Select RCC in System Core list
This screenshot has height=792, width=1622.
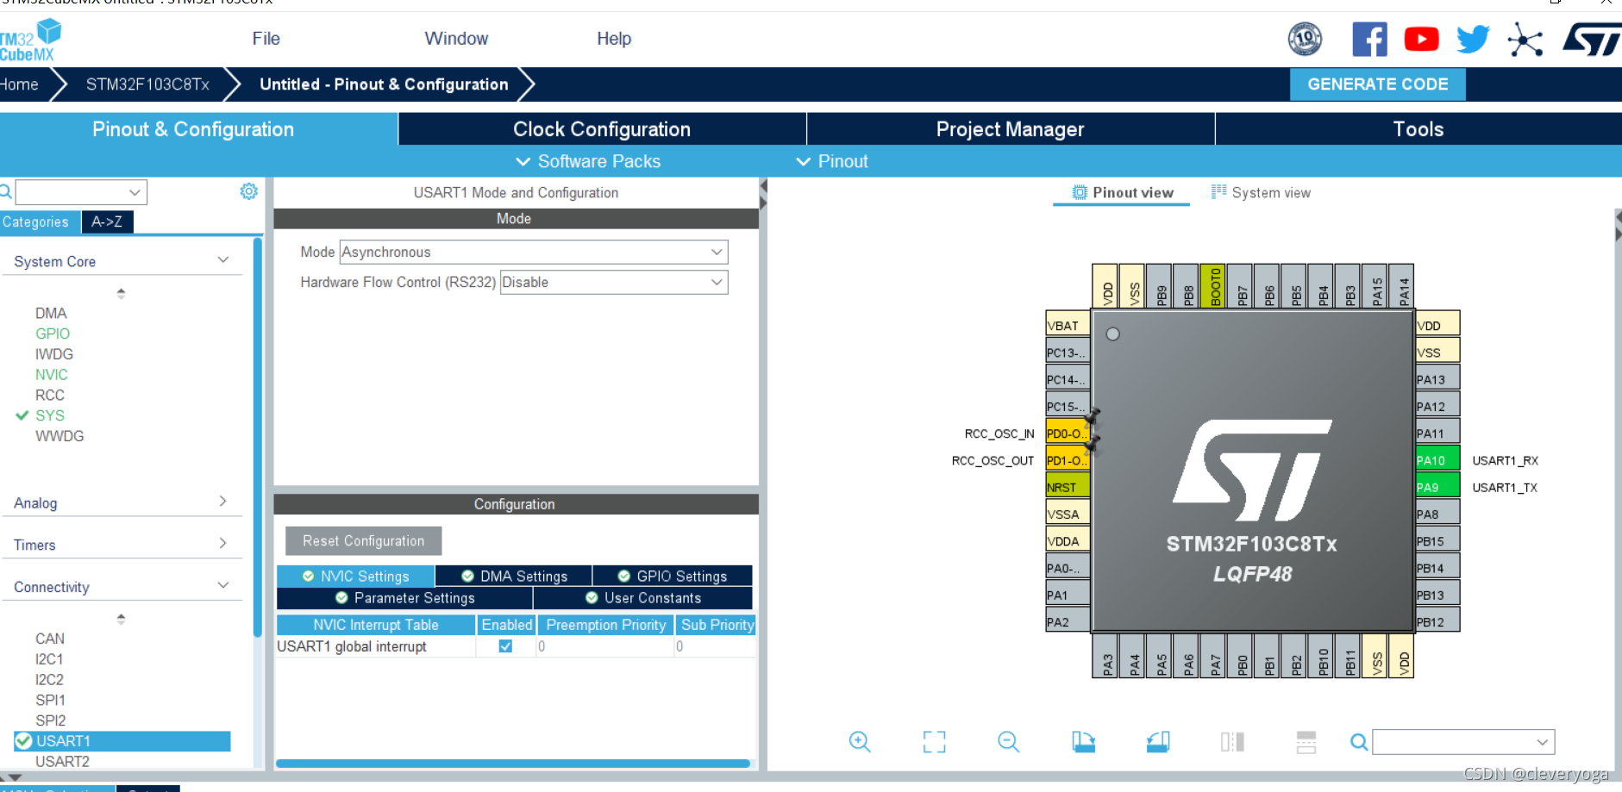point(50,395)
